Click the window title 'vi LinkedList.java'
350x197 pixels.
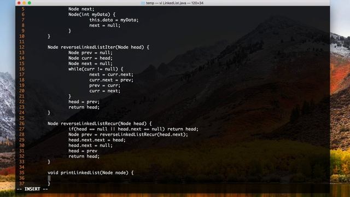[172, 3]
